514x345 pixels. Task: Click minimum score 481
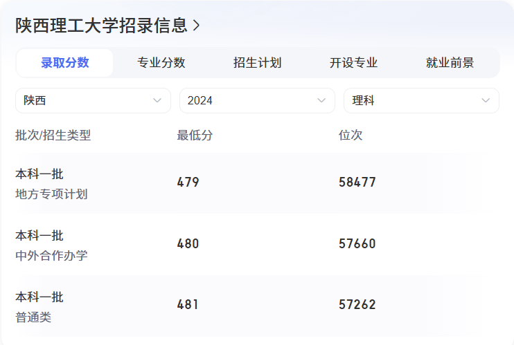click(x=188, y=305)
